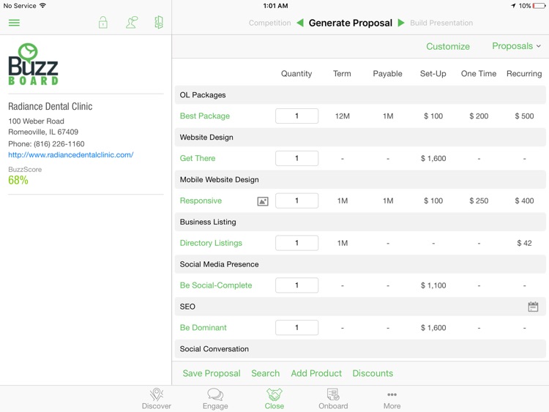The height and width of the screenshot is (412, 549).
Task: Select the Website Design section header
Action: pos(360,138)
